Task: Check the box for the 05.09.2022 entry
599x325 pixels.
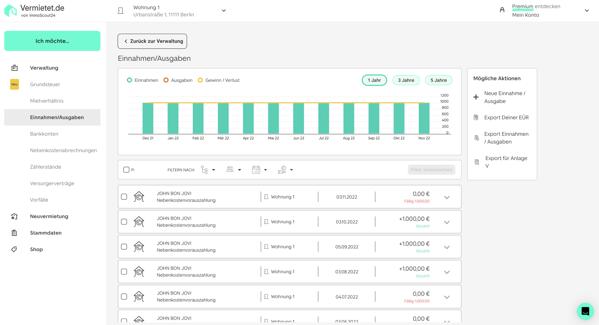Action: [124, 246]
